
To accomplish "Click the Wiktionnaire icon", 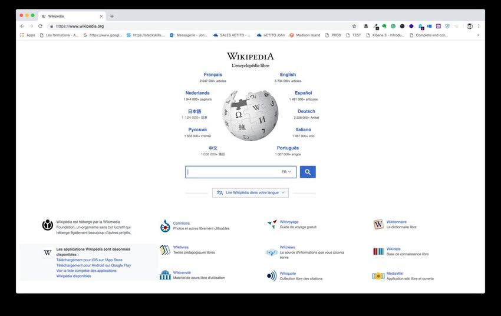I will click(378, 224).
